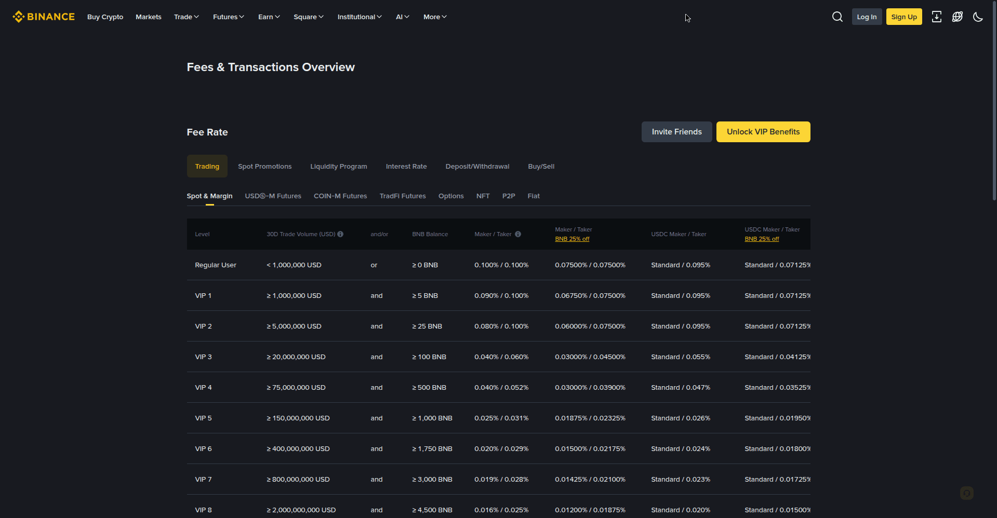This screenshot has width=997, height=518.
Task: Select Spot & Margin sub-tab
Action: [209, 196]
